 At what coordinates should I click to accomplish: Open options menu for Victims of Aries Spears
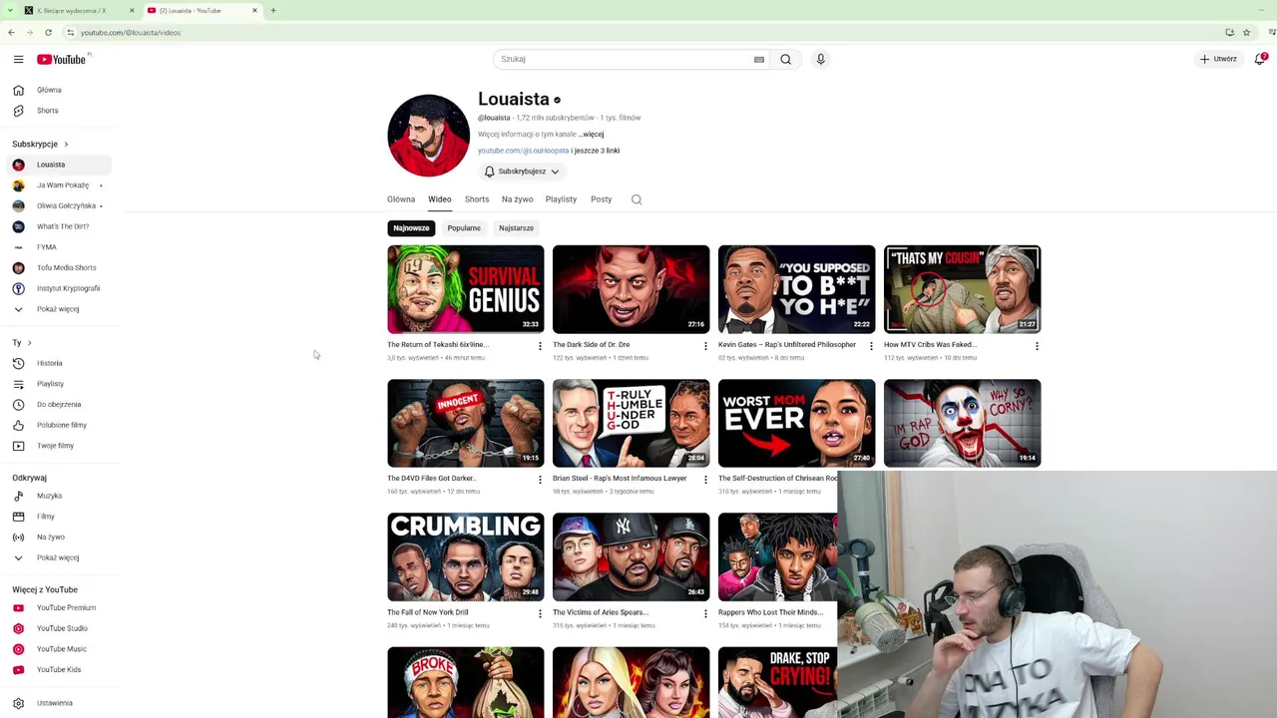click(x=705, y=613)
